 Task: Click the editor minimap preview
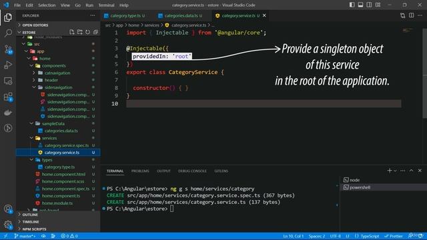[408, 30]
